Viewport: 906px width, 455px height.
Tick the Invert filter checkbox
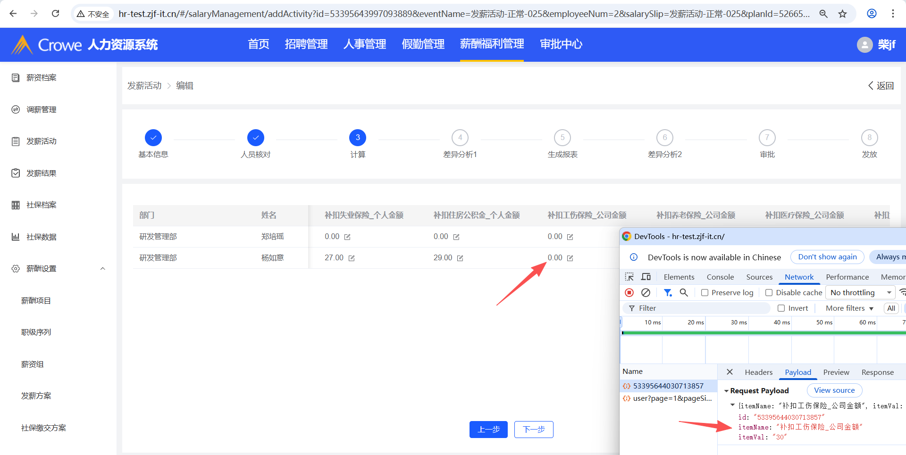click(x=781, y=308)
